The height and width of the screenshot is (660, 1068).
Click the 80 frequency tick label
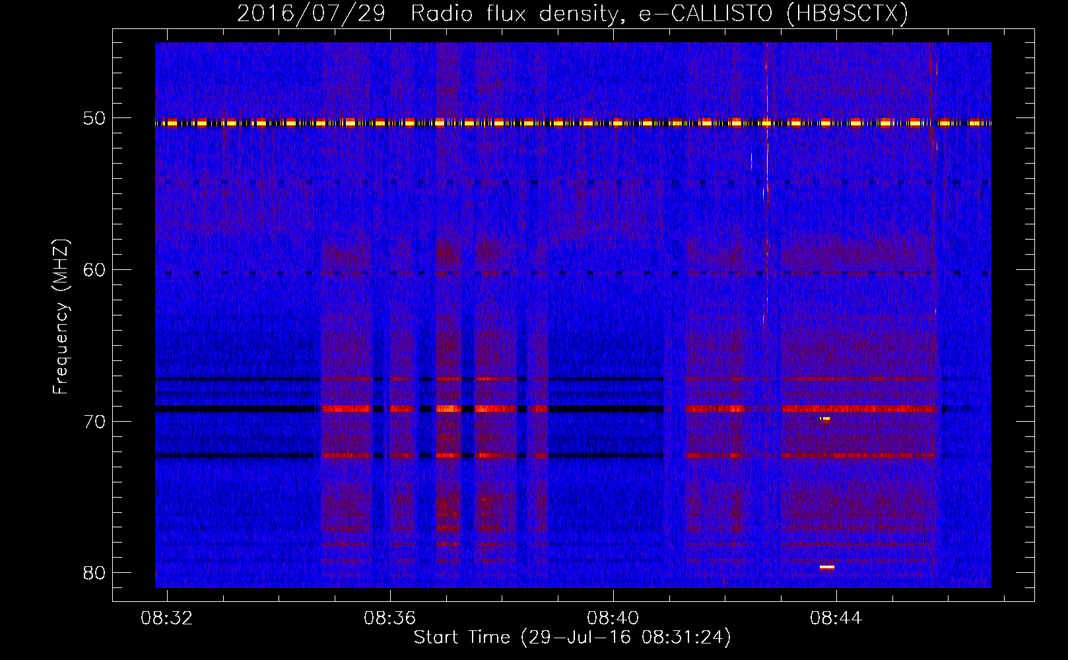tap(94, 572)
